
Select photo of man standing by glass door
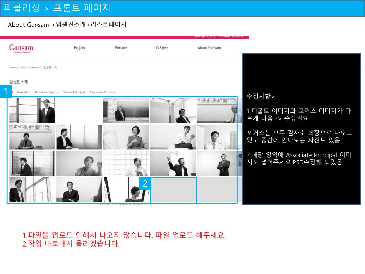[32, 111]
